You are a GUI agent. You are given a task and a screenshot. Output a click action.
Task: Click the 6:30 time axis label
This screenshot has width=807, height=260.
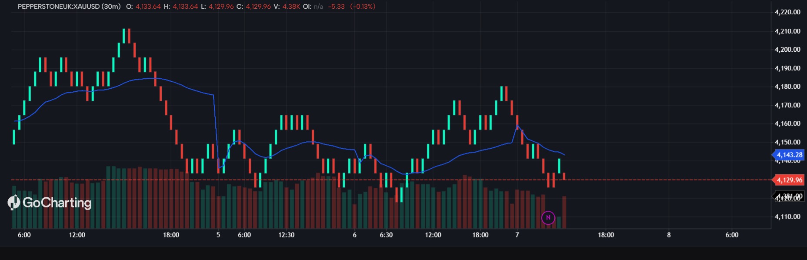pos(386,235)
